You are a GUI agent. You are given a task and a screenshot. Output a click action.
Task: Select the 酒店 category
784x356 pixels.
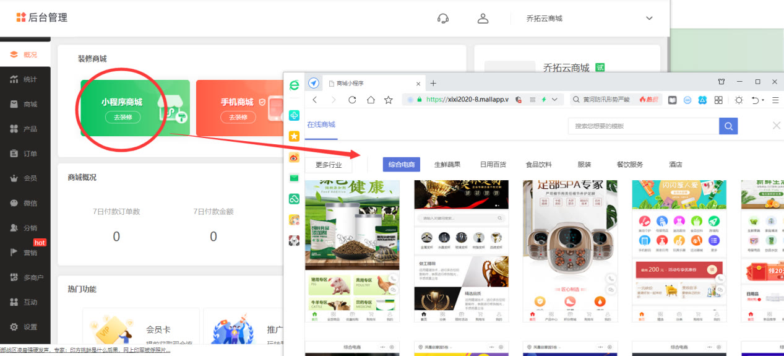tap(676, 165)
